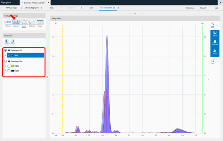Image resolution: width=223 pixels, height=141 pixels.
Task: Open the Report section
Action: (x=203, y=8)
